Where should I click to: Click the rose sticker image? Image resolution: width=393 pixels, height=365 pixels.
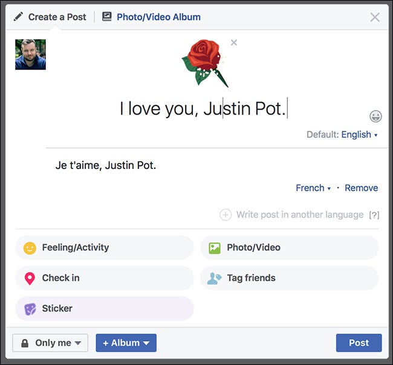point(204,63)
